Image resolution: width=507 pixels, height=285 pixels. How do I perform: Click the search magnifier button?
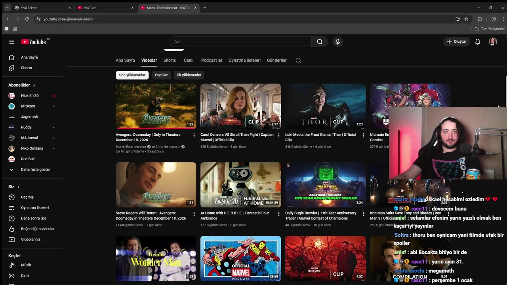tap(320, 42)
